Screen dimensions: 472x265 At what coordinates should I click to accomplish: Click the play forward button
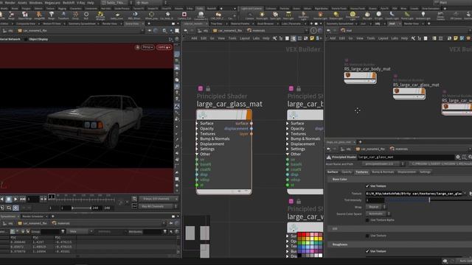15,199
